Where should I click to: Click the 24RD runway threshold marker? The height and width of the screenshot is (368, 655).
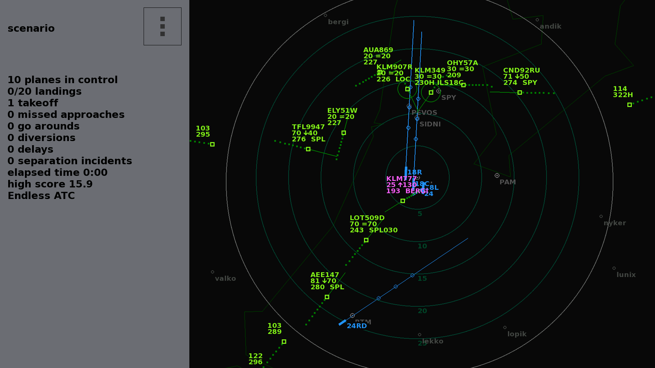click(x=342, y=322)
